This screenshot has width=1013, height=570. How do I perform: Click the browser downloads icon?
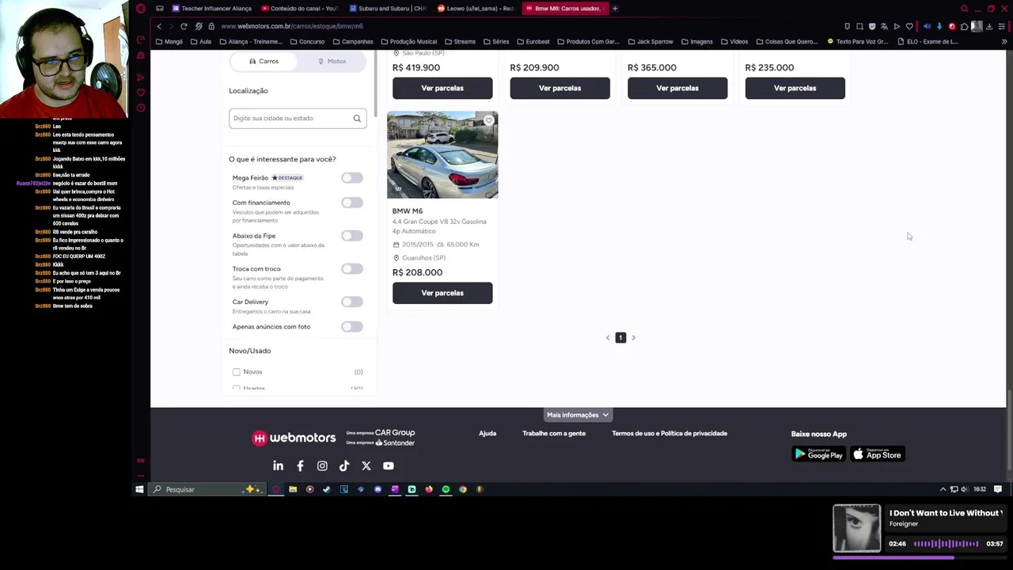tap(989, 26)
